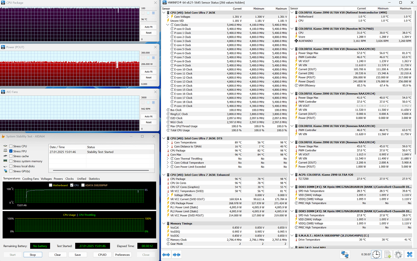Click the 300.000 maximum field in Power (POUT) graph
This screenshot has width=417, height=261.
click(x=149, y=53)
